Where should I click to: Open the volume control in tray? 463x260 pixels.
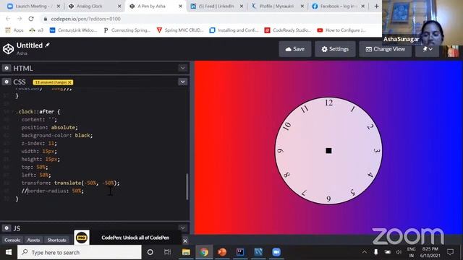(x=399, y=252)
